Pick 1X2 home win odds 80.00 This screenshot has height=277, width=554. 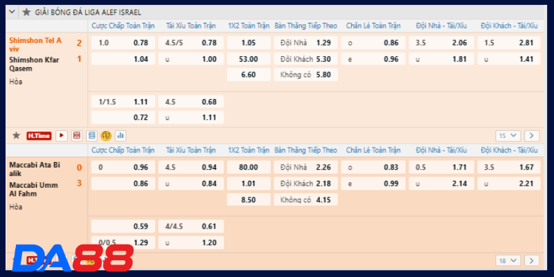click(249, 167)
